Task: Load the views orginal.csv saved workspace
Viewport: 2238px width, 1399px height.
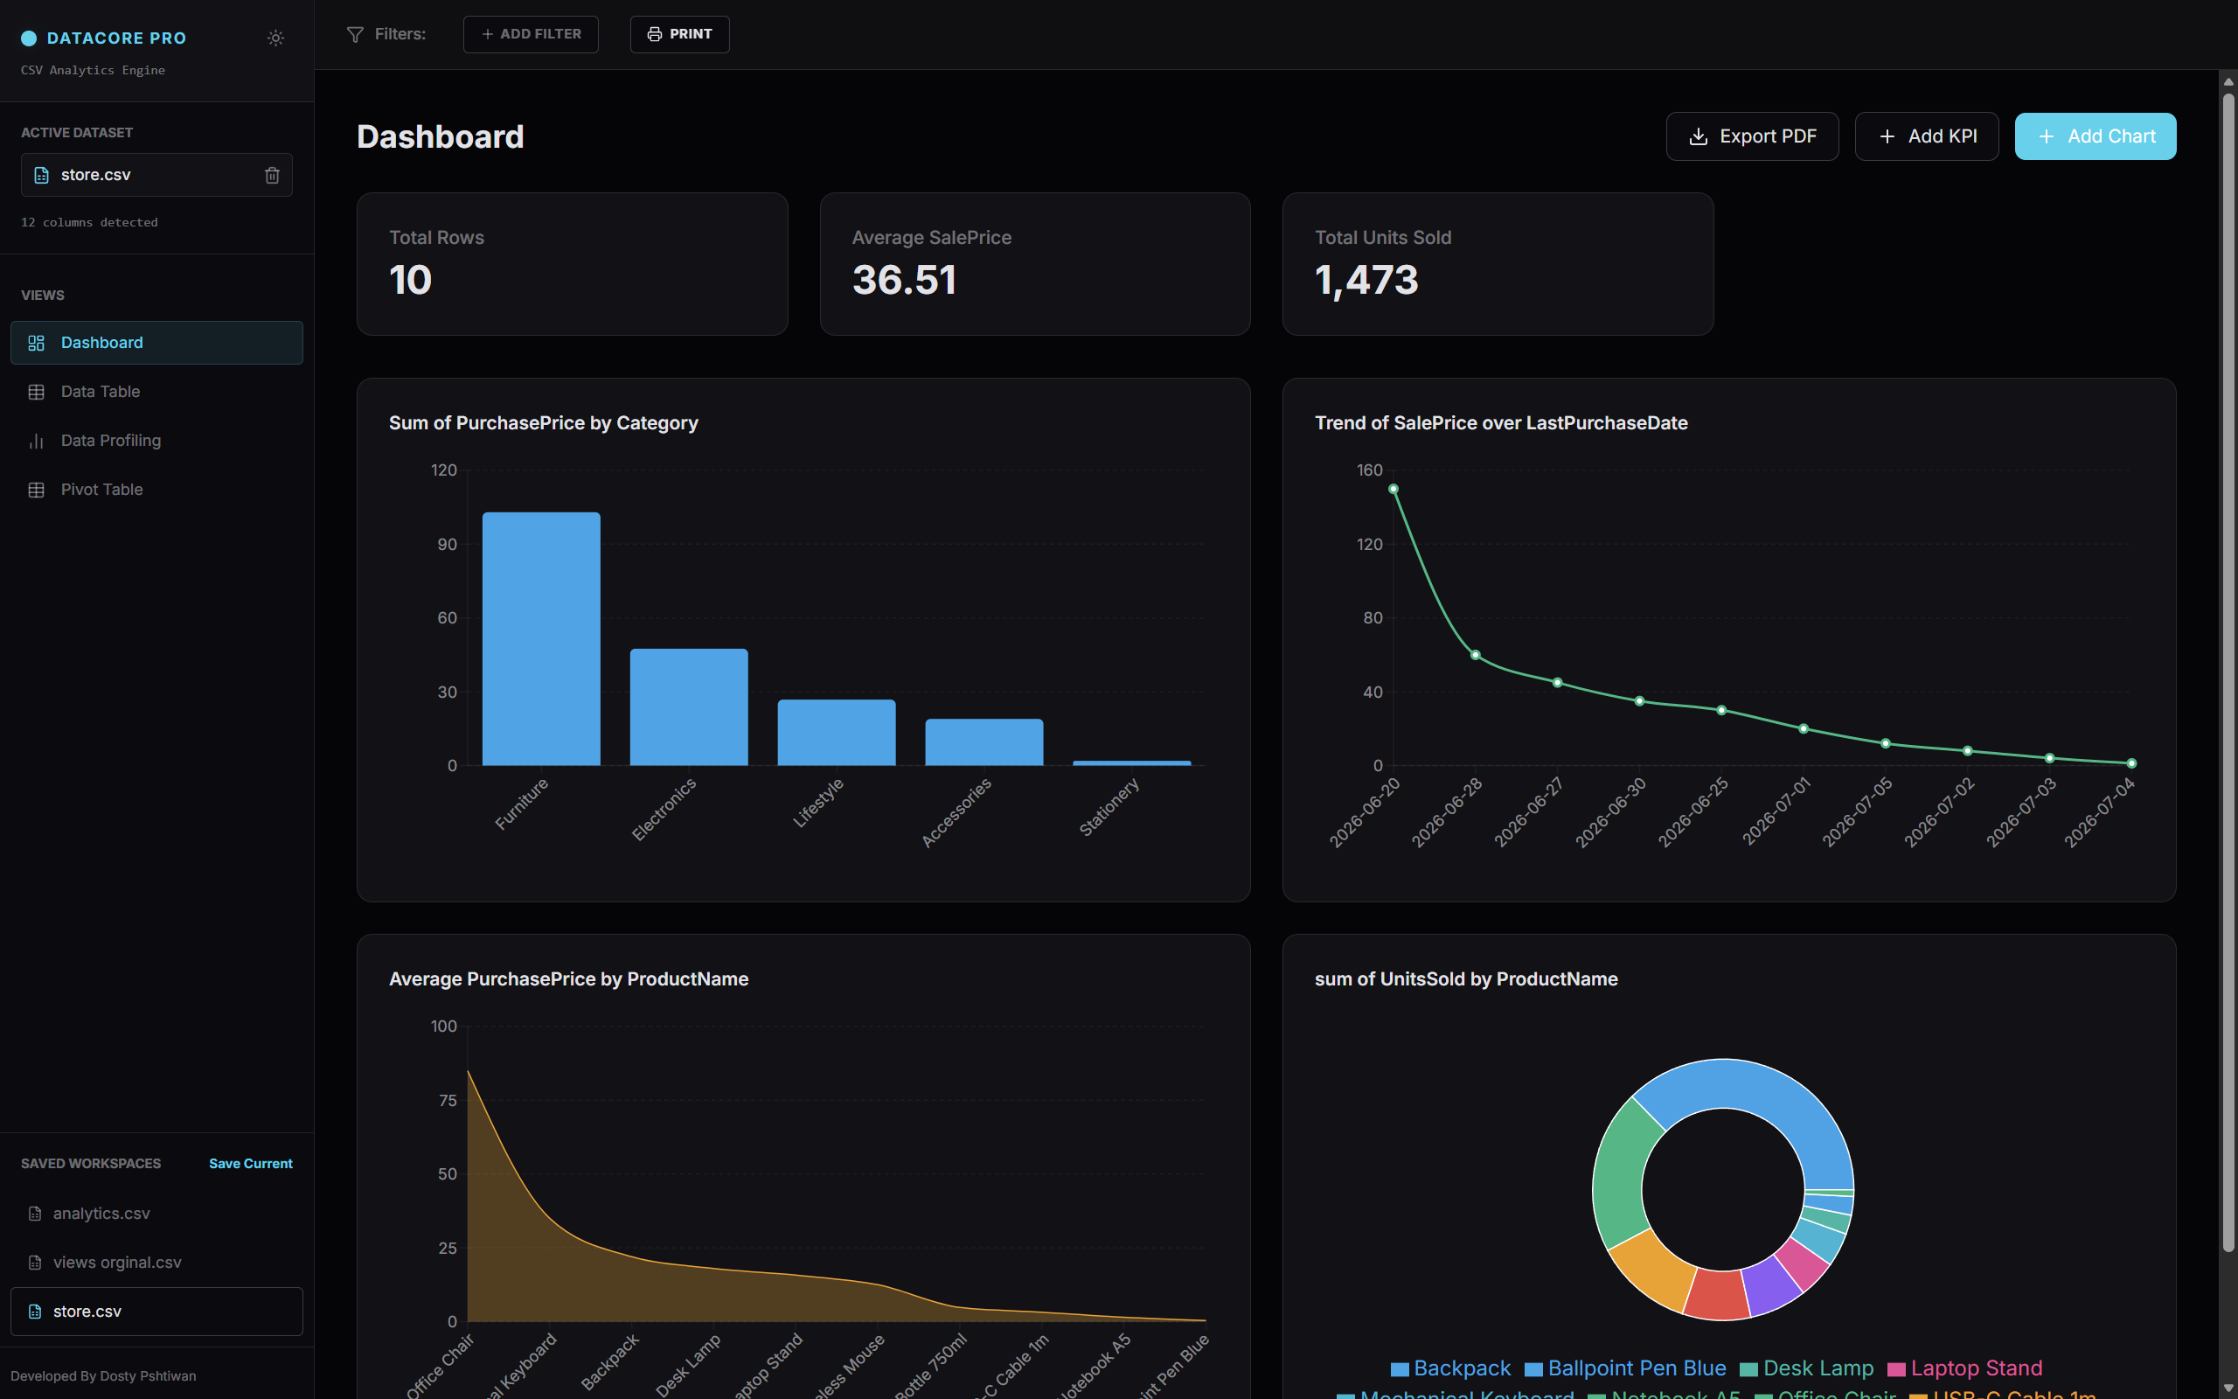Action: (156, 1262)
